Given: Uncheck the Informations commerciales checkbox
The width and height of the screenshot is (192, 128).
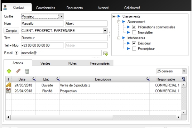Looking at the screenshot, I should point(134,27).
